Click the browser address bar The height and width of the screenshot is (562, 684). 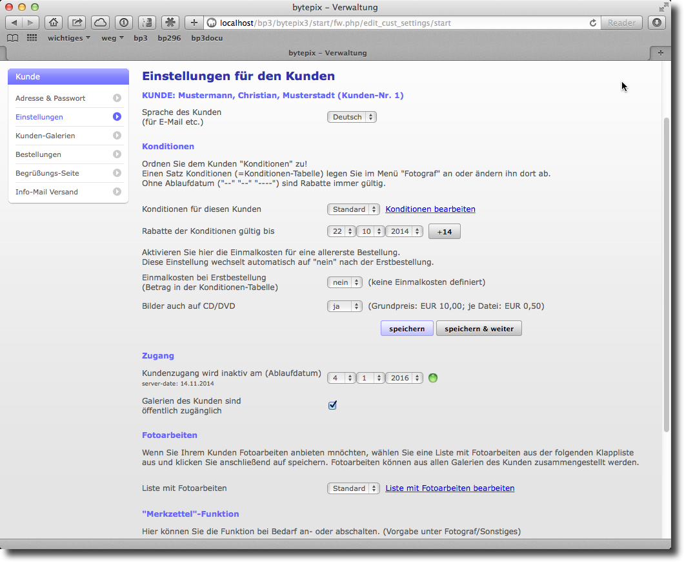coord(400,23)
